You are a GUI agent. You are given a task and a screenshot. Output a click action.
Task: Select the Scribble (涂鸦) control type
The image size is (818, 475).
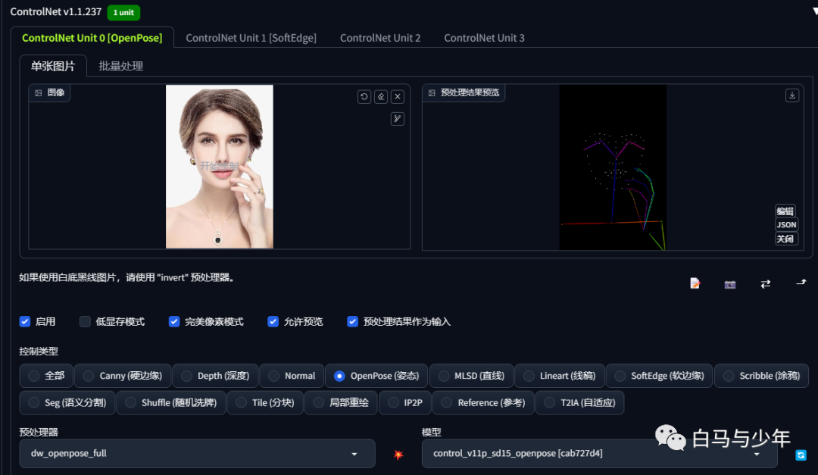[762, 376]
